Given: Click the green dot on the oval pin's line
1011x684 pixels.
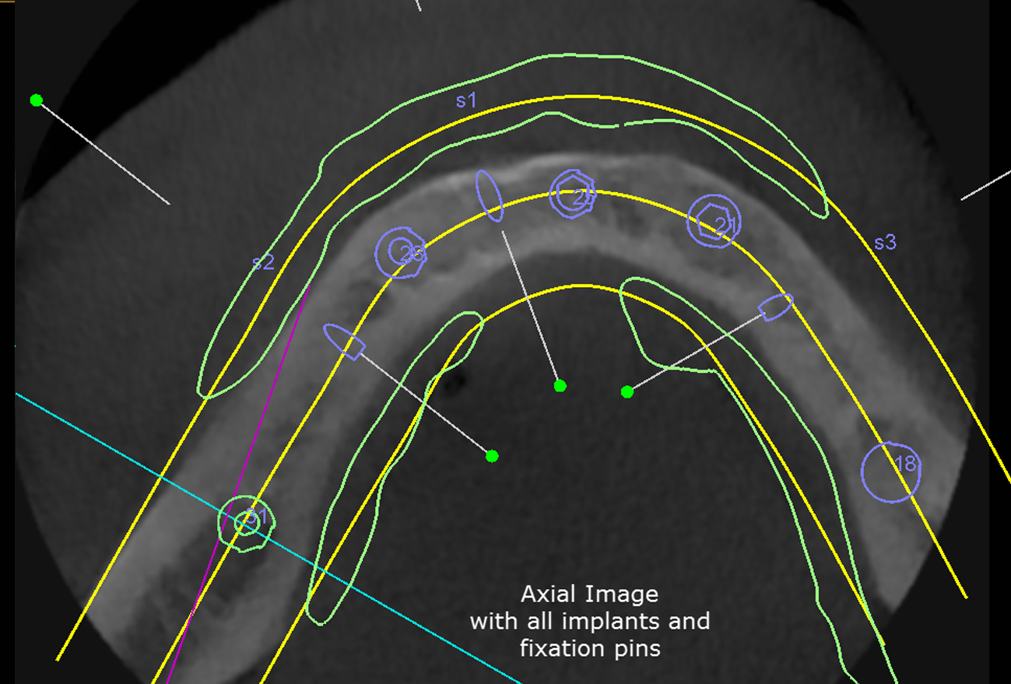Looking at the screenshot, I should [560, 386].
